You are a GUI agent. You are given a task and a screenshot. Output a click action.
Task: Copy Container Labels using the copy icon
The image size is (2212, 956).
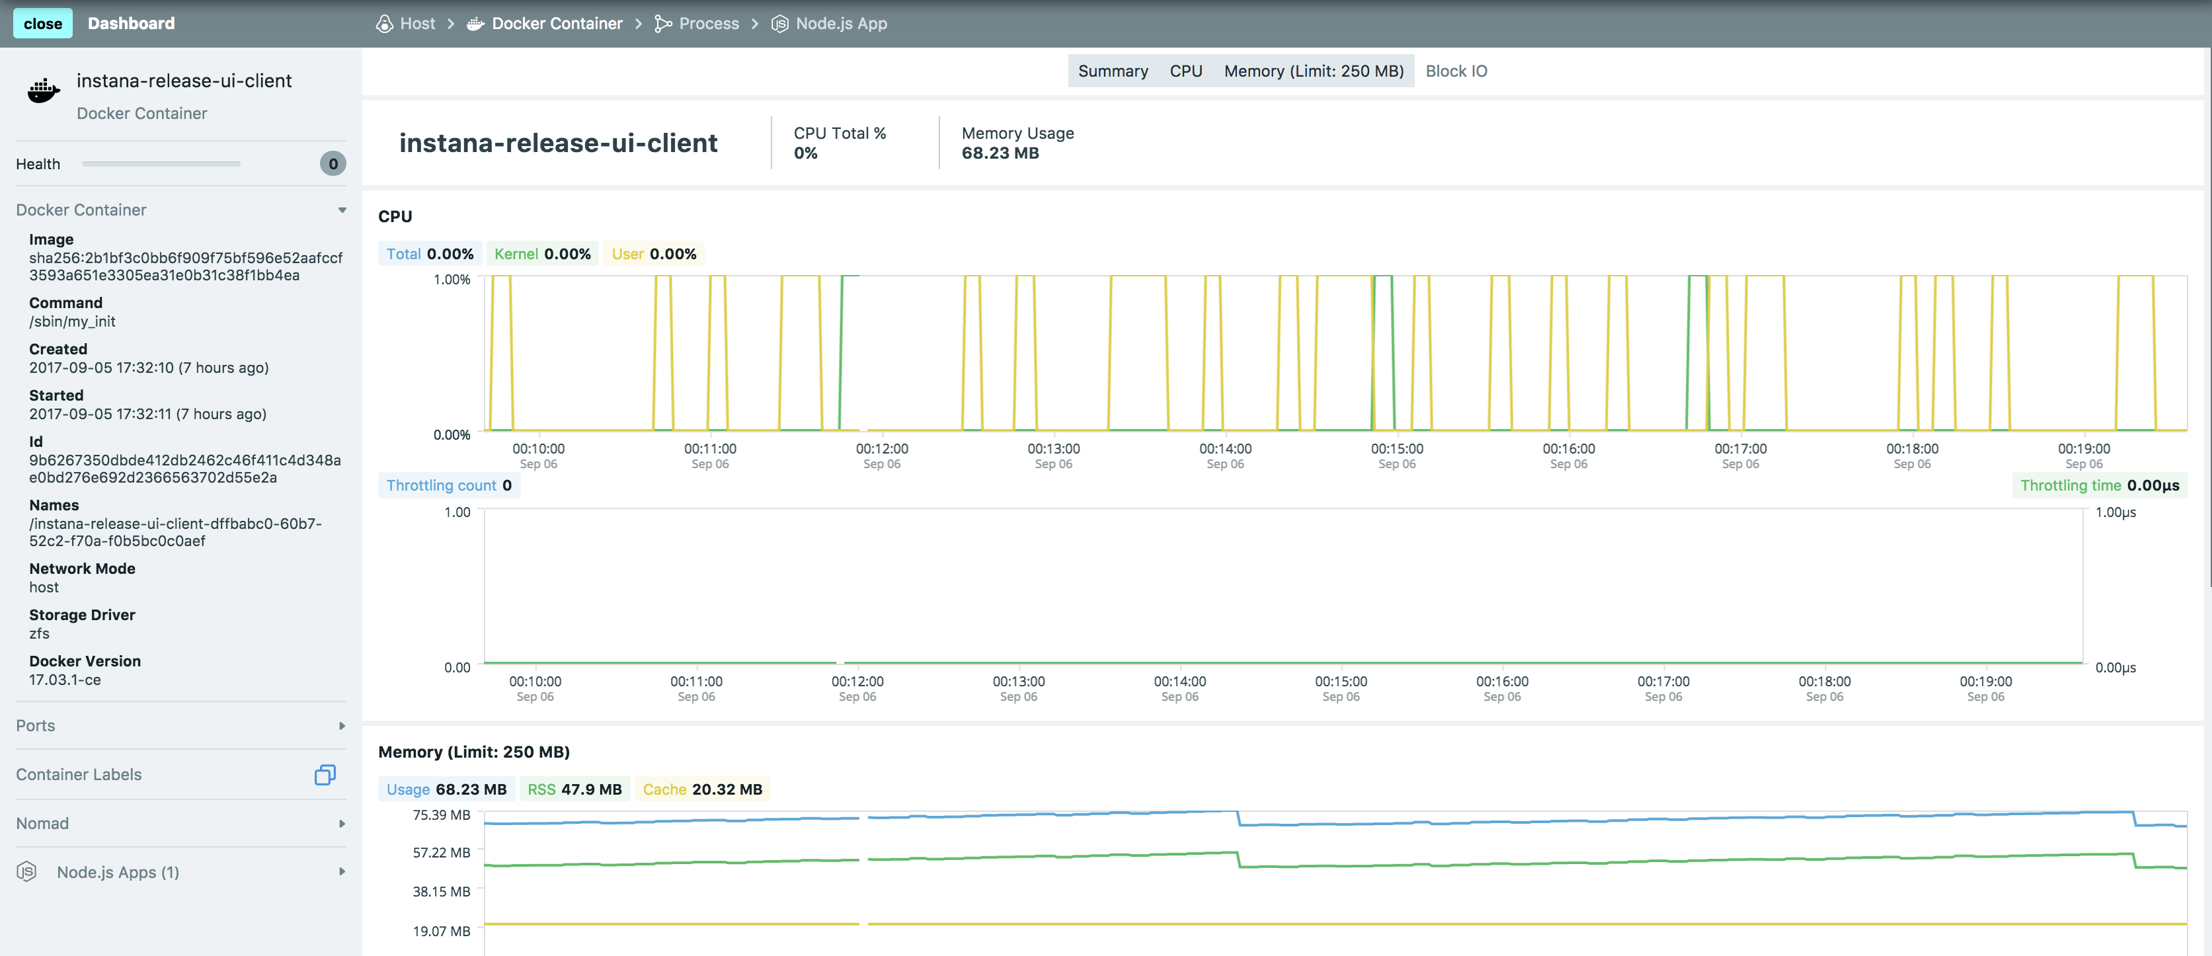click(325, 775)
